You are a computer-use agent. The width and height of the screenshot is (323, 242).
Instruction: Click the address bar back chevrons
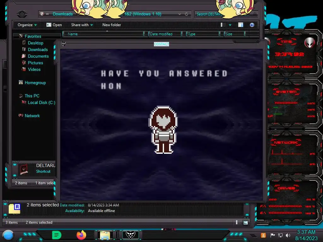pyautogui.click(x=47, y=14)
